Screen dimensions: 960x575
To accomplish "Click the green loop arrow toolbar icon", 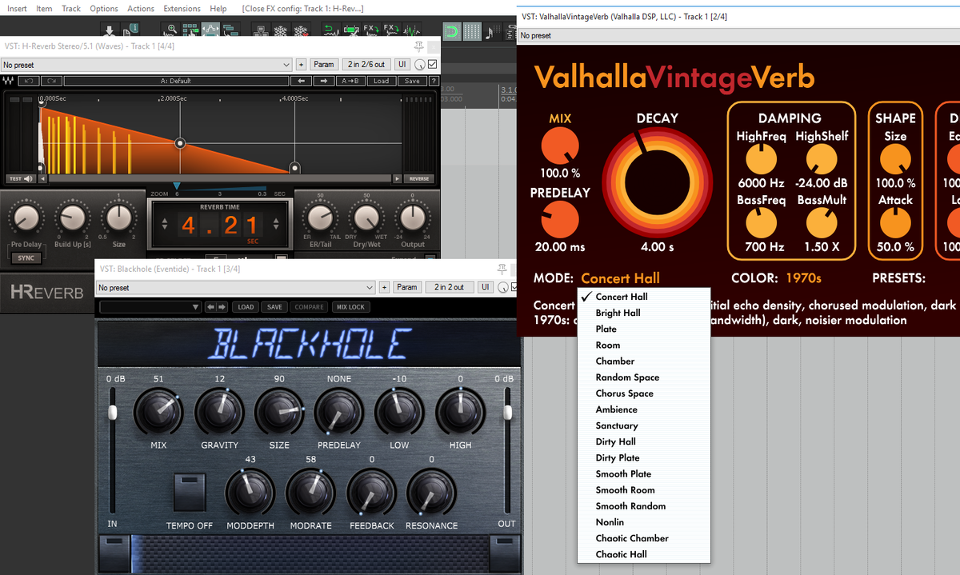I will tap(330, 30).
